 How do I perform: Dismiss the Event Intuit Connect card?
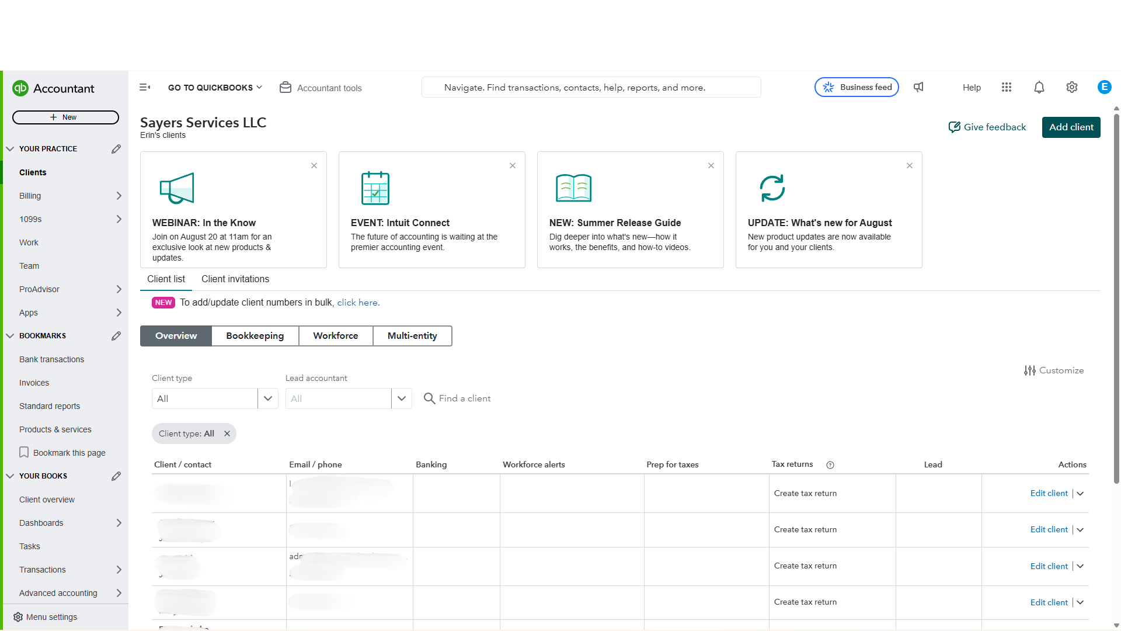pos(513,165)
